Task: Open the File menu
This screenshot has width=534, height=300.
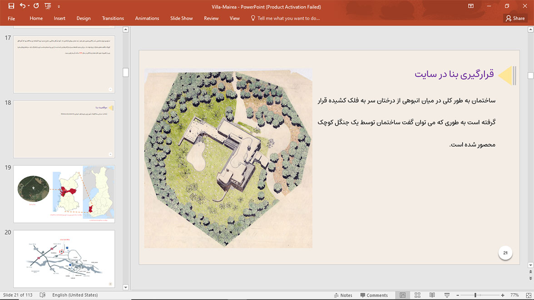Action: coord(11,19)
